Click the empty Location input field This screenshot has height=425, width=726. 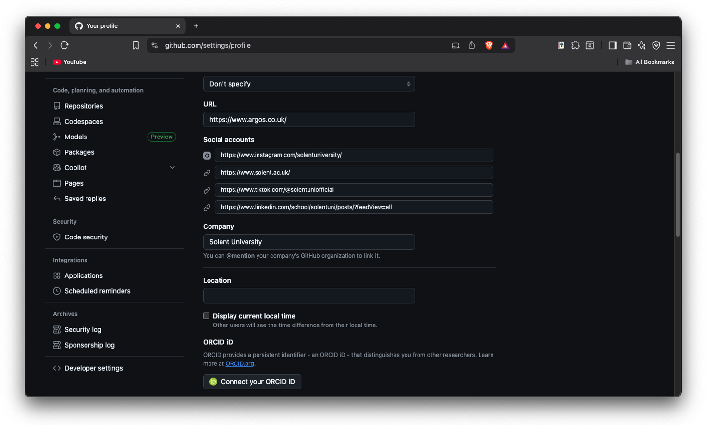pyautogui.click(x=308, y=296)
